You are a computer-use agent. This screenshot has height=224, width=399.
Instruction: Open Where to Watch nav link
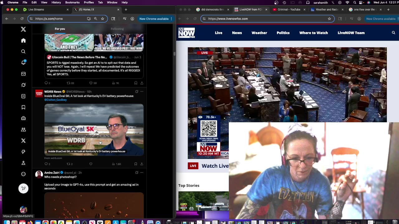(314, 33)
